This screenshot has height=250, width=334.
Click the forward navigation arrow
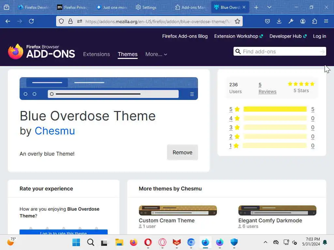click(x=19, y=21)
